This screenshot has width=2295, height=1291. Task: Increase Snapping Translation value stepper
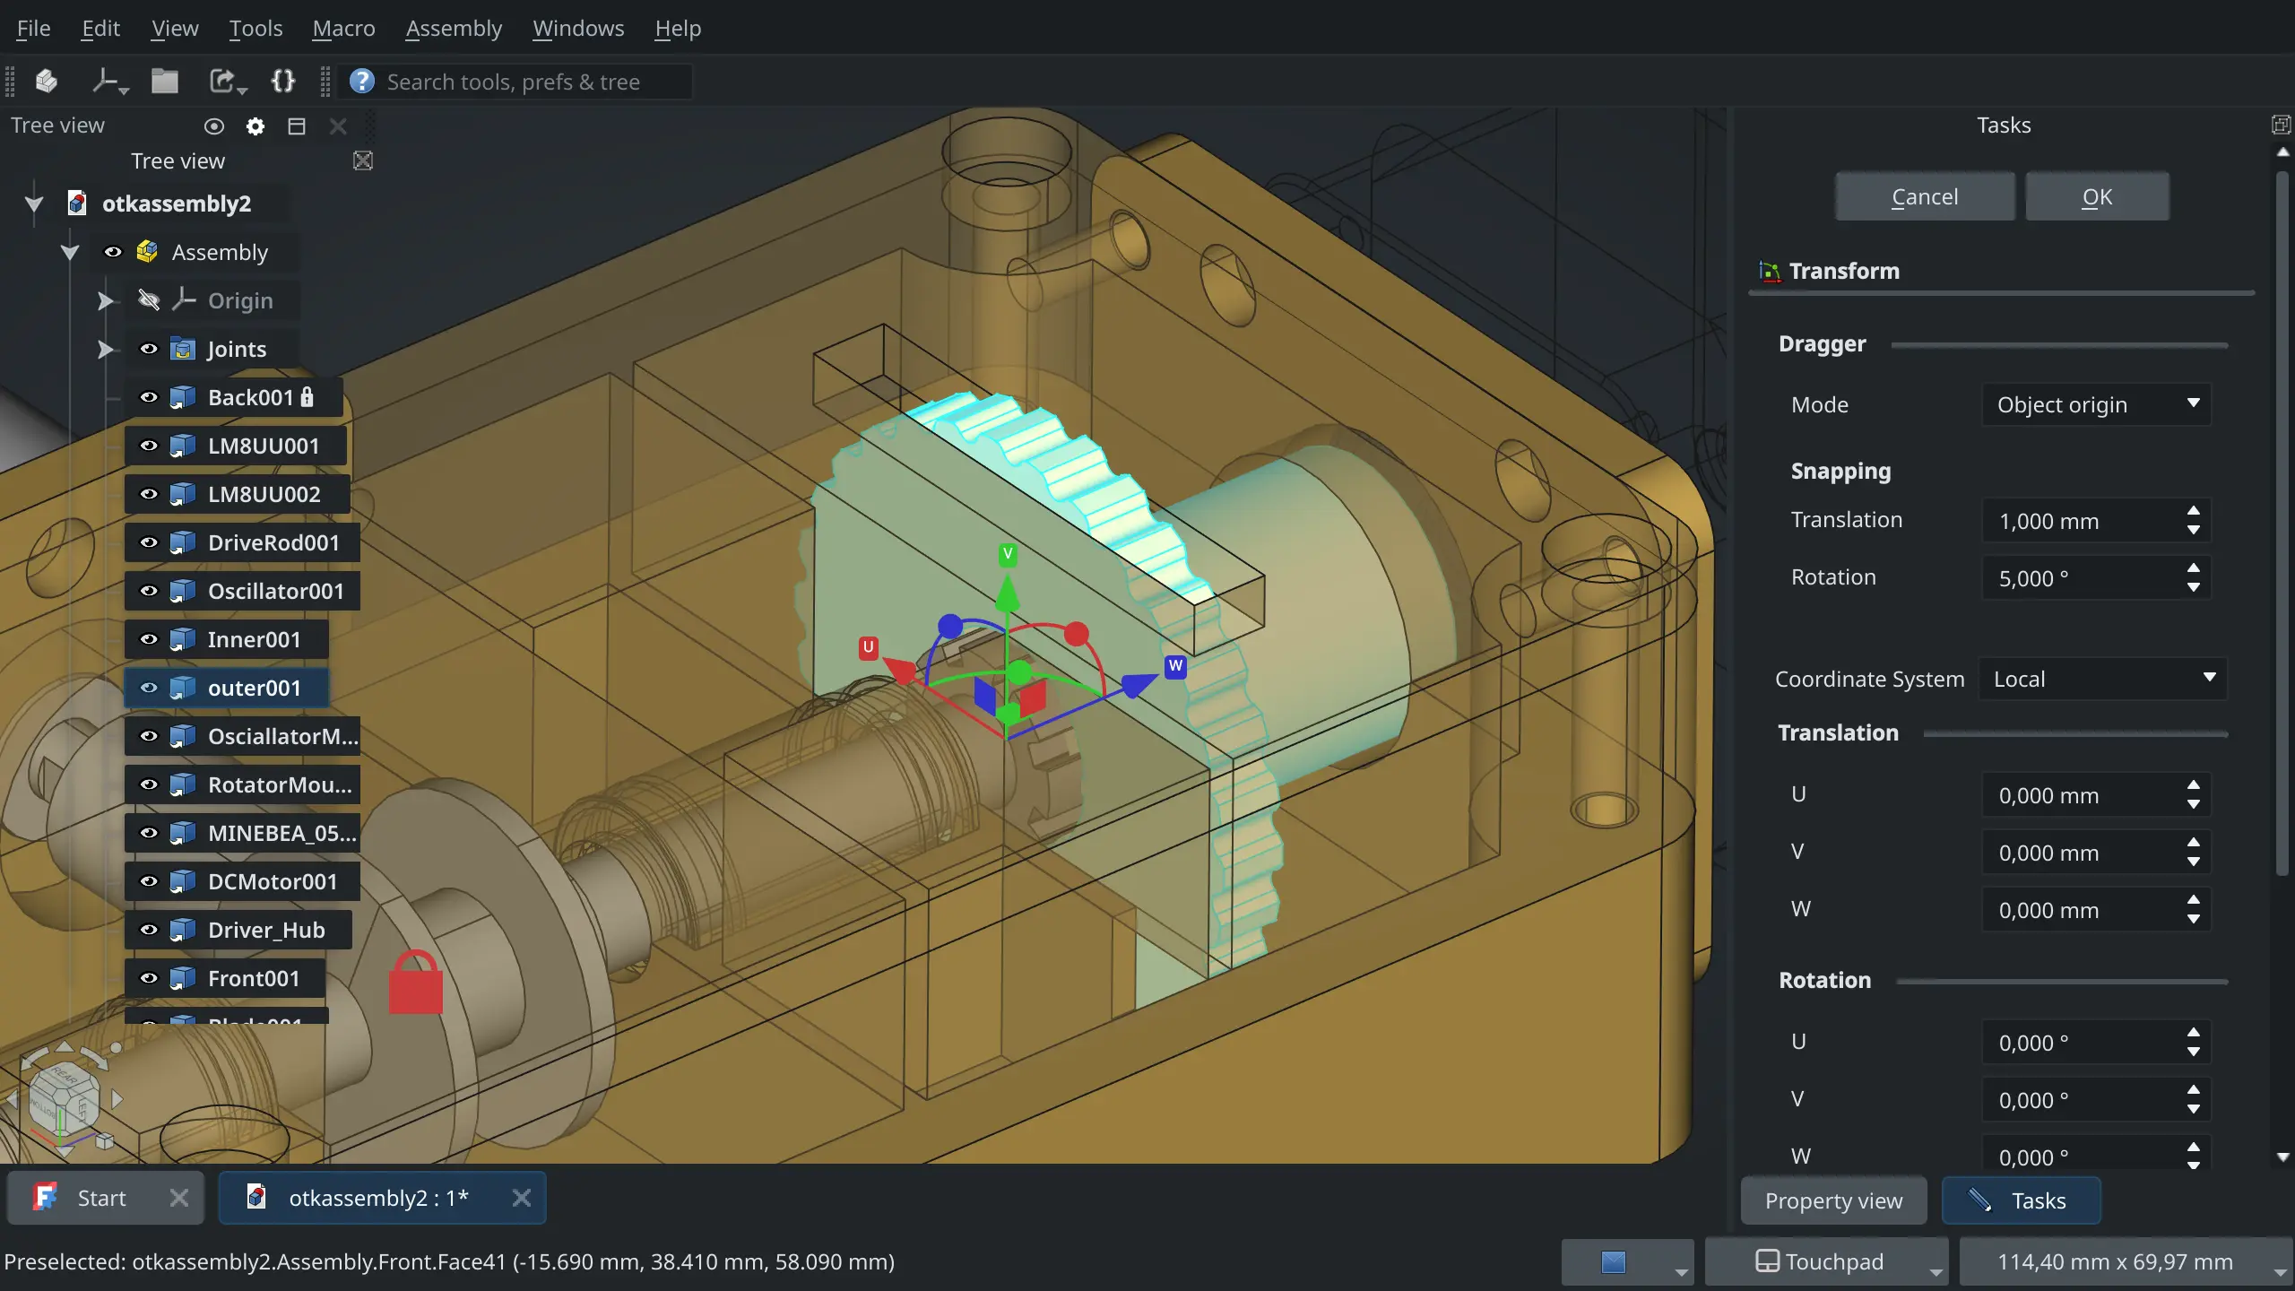[x=2193, y=510]
